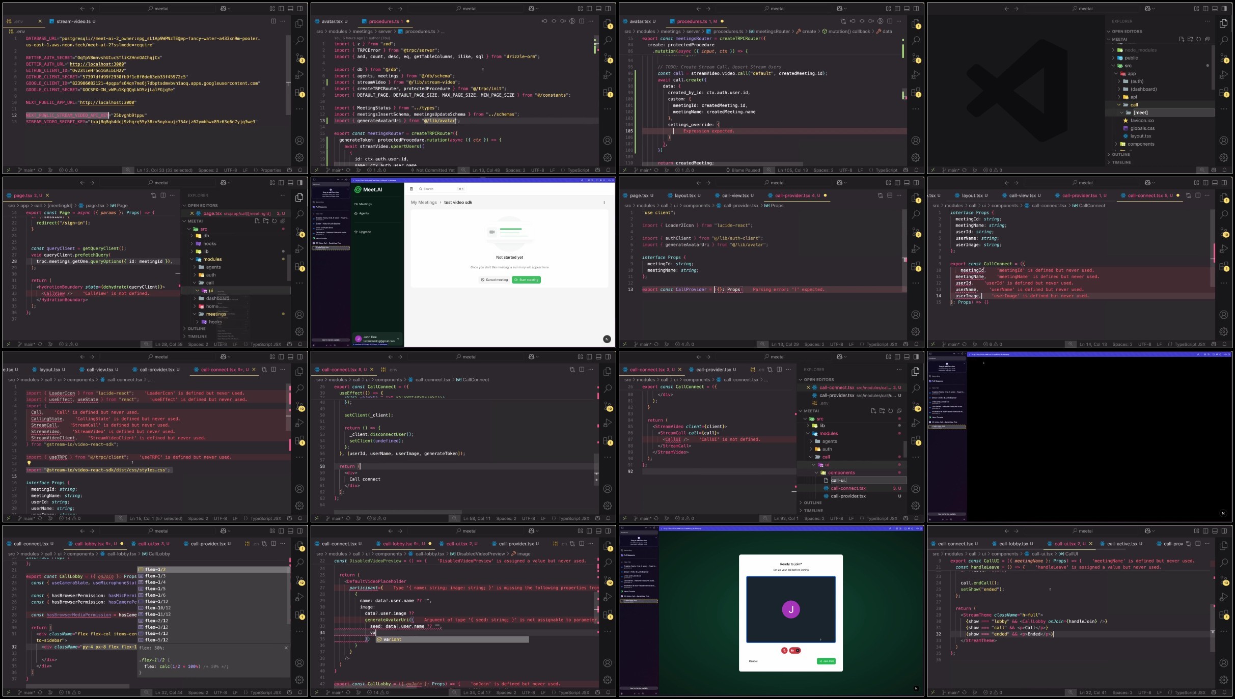Open three-dot menu beside test video sdk
1235x699 pixels.
pyautogui.click(x=604, y=202)
